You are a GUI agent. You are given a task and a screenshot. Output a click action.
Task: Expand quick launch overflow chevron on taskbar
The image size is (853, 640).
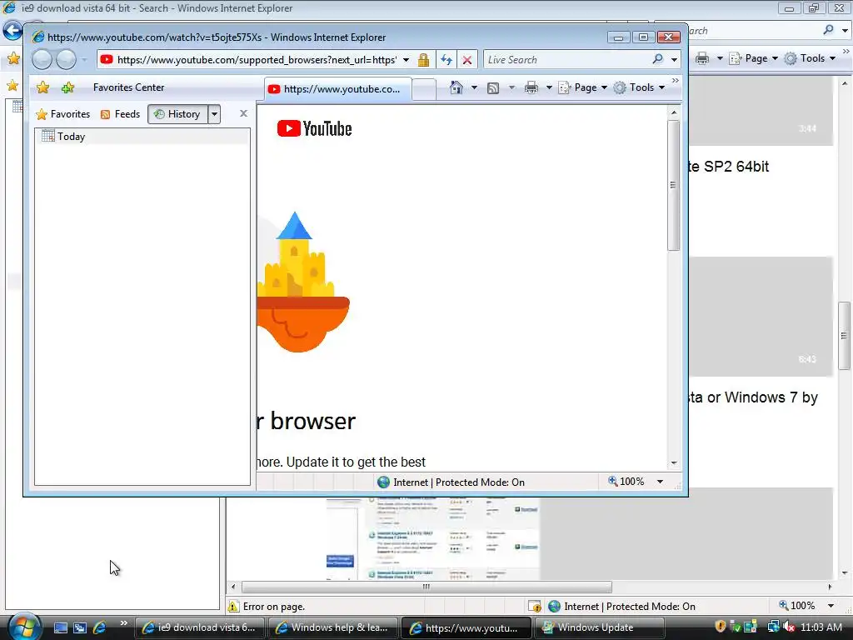pyautogui.click(x=123, y=623)
